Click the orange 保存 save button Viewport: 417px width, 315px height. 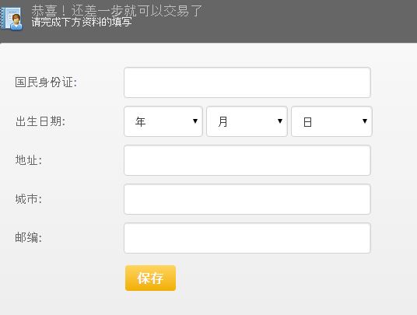coord(150,278)
